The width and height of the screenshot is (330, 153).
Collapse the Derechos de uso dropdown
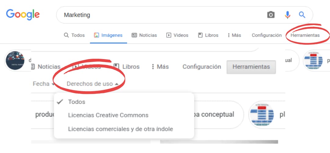[x=93, y=84]
